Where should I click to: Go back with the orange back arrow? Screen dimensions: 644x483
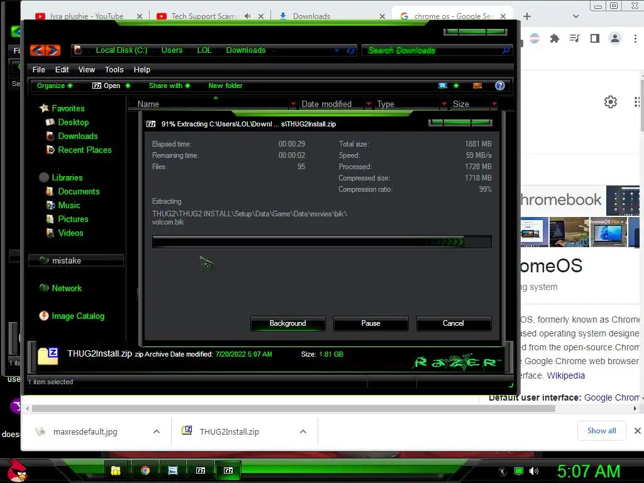tap(37, 50)
